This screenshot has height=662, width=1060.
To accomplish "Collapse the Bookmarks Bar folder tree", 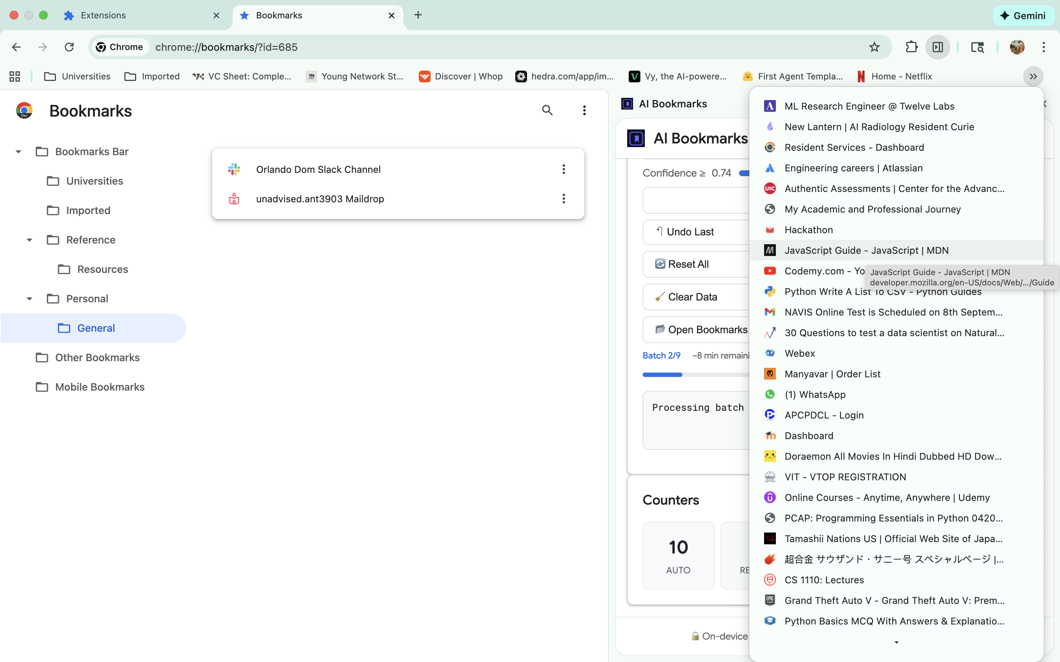I will click(18, 152).
